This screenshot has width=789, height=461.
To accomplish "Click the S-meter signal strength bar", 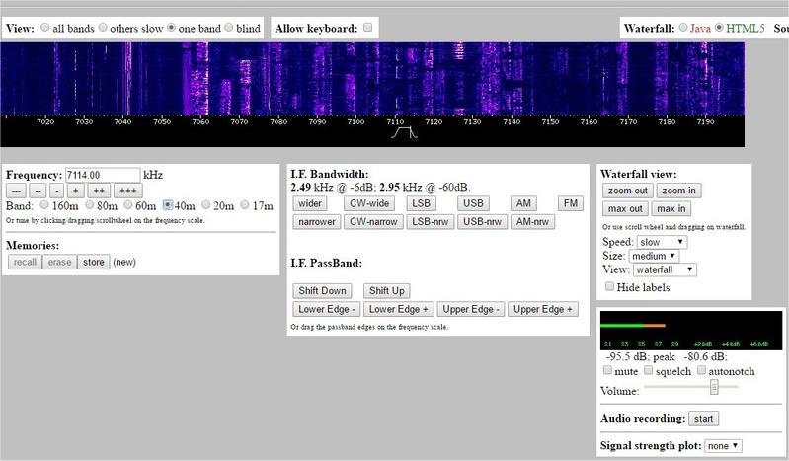I will [633, 326].
